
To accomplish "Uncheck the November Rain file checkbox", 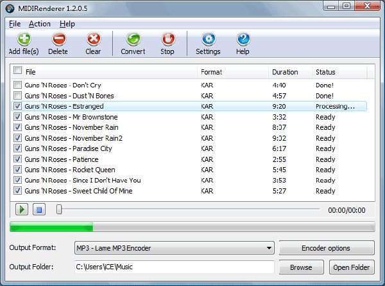I will tap(17, 127).
